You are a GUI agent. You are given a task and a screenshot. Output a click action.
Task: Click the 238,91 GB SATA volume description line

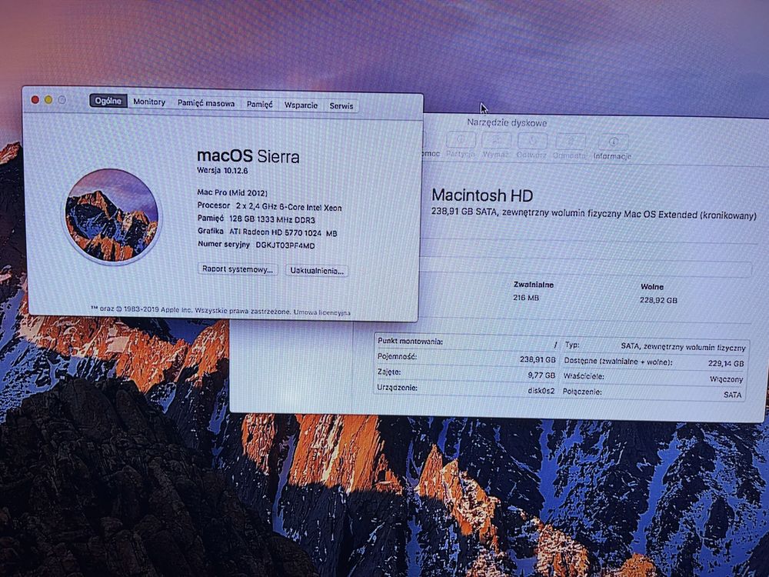[594, 213]
